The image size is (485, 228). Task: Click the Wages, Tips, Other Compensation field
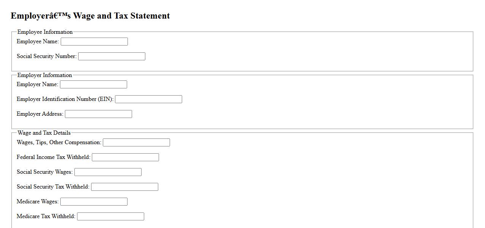[136, 142]
